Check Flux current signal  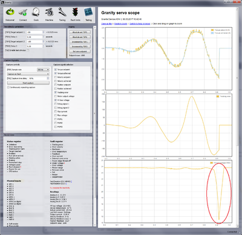pos(56,112)
